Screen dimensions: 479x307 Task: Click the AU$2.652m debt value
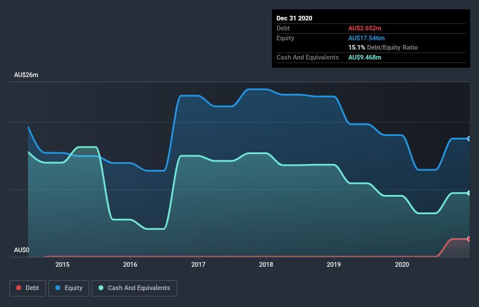[365, 28]
